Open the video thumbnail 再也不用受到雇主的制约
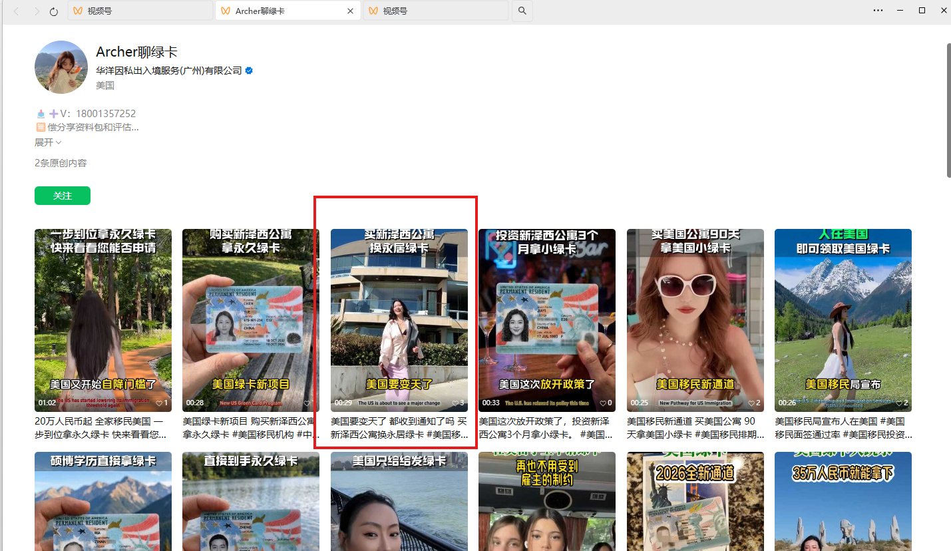Screen dimensions: 951x551 pos(547,501)
